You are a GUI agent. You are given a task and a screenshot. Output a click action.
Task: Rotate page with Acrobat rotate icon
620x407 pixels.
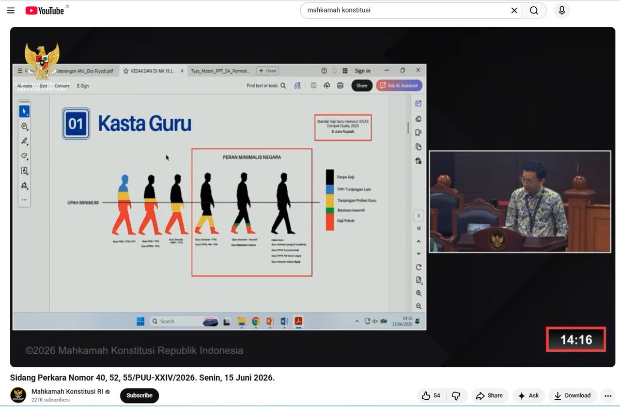point(419,267)
